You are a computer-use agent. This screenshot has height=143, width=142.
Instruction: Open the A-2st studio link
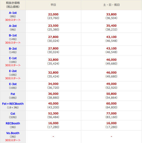tap(13, 26)
